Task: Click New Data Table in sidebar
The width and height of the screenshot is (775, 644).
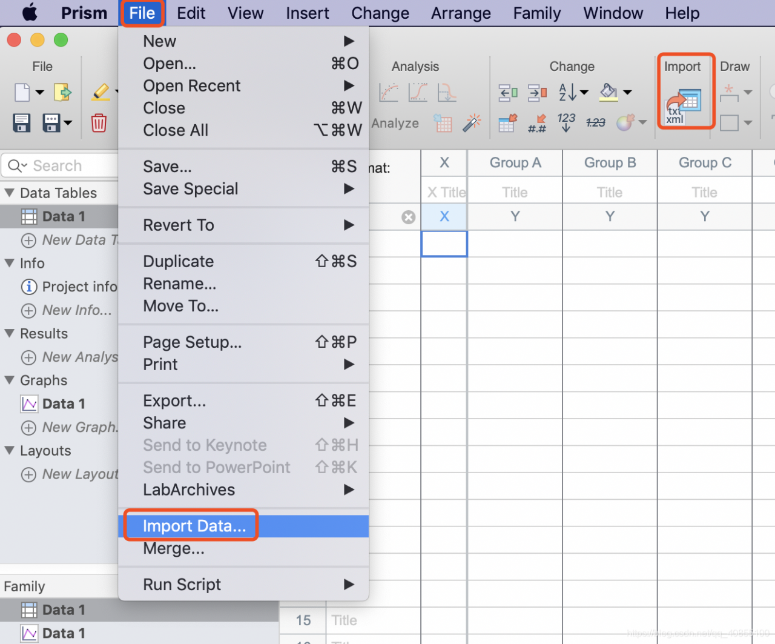Action: coord(70,240)
